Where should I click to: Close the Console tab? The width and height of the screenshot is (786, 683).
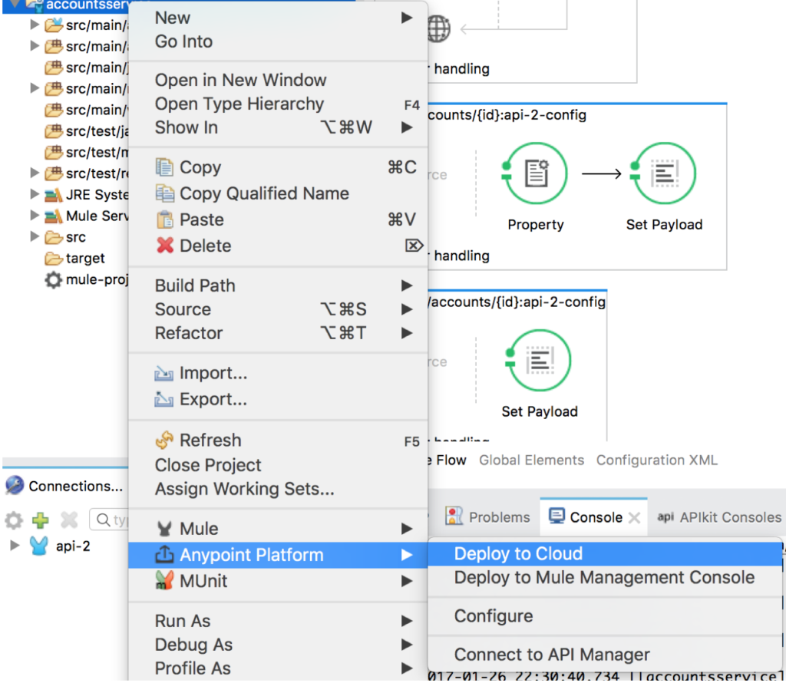(635, 517)
